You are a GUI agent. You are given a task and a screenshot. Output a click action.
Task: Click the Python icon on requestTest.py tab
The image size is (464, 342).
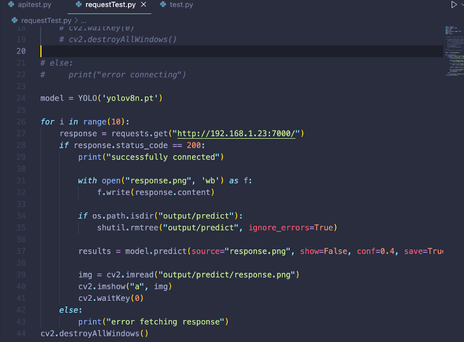[78, 5]
